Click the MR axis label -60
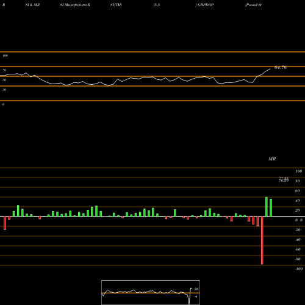The width and height of the screenshot is (305, 305). [x=298, y=249]
